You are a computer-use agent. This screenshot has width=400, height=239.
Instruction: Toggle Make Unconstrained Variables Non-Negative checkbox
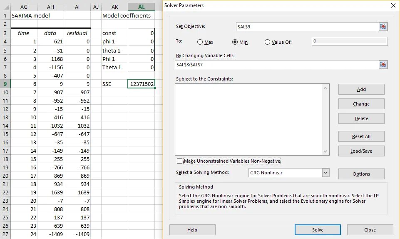click(x=179, y=161)
